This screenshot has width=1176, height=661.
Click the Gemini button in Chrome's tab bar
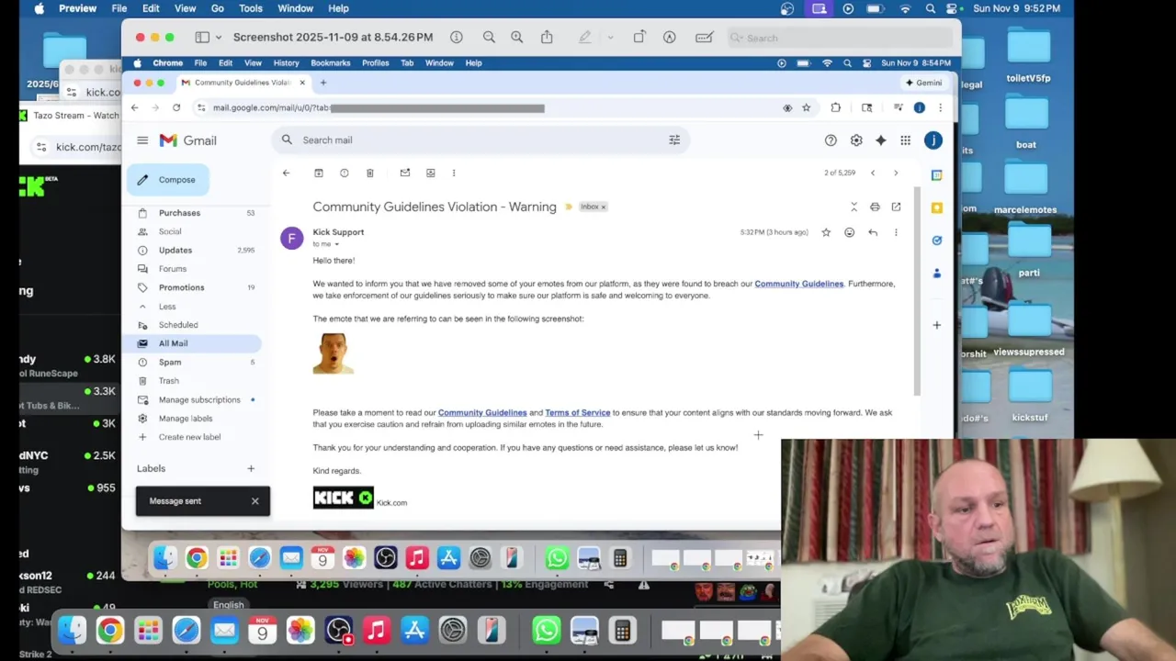(924, 83)
